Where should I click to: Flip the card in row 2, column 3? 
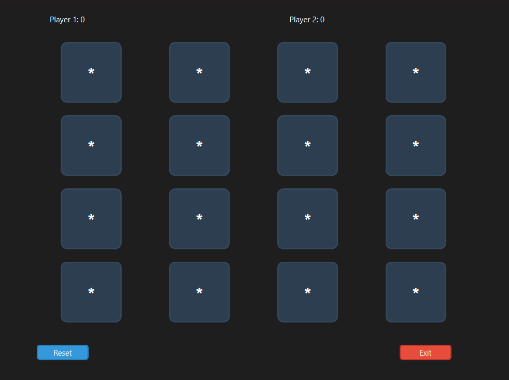(x=307, y=146)
